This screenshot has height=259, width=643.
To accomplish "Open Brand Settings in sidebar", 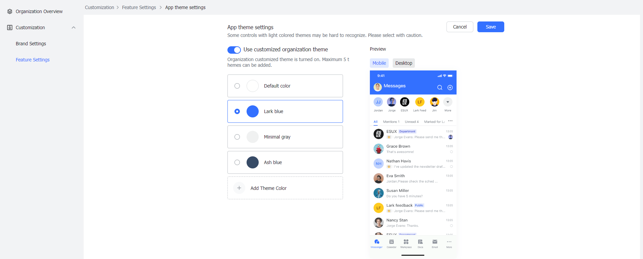I will (x=31, y=44).
